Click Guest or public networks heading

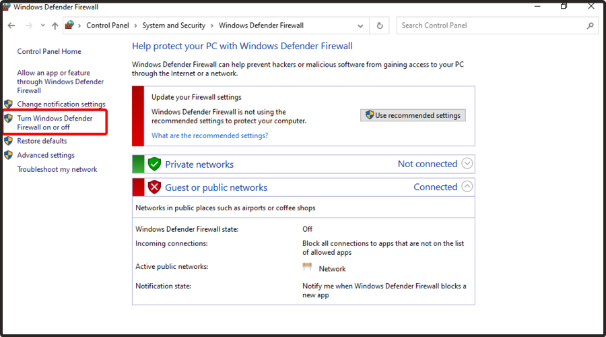[x=216, y=187]
